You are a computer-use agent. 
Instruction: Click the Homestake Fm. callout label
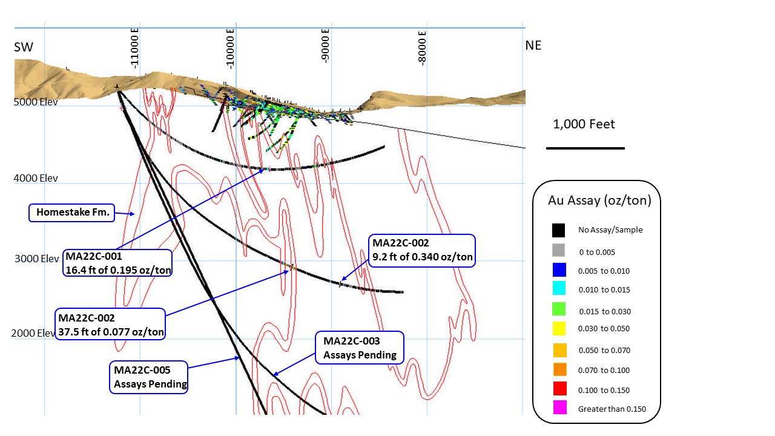(71, 213)
